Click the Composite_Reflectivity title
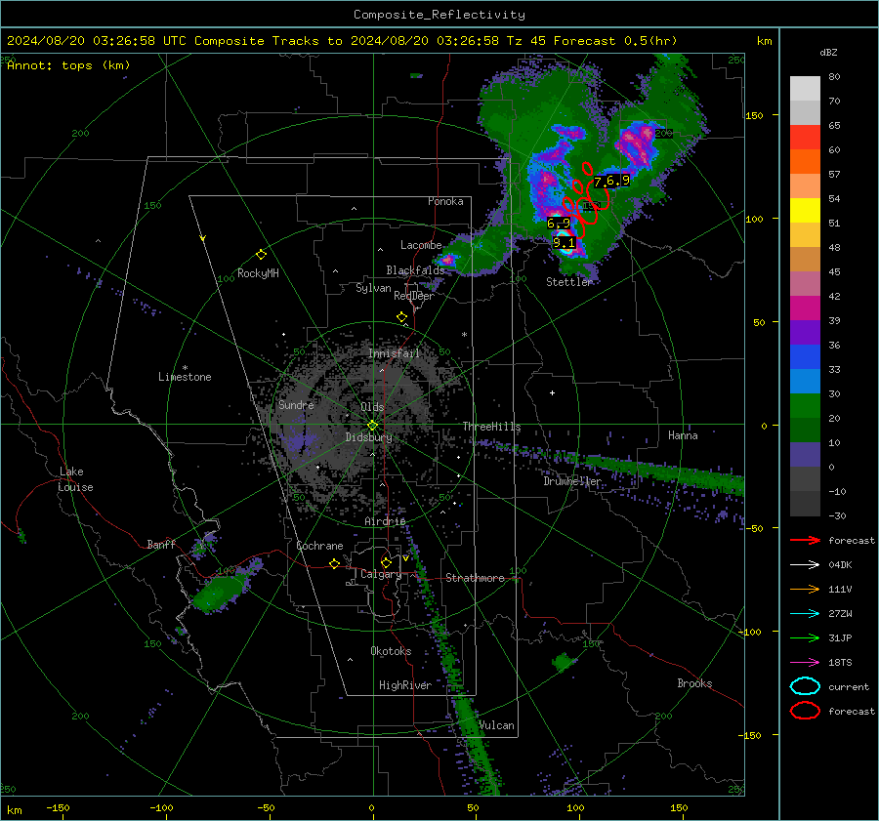 pyautogui.click(x=439, y=15)
